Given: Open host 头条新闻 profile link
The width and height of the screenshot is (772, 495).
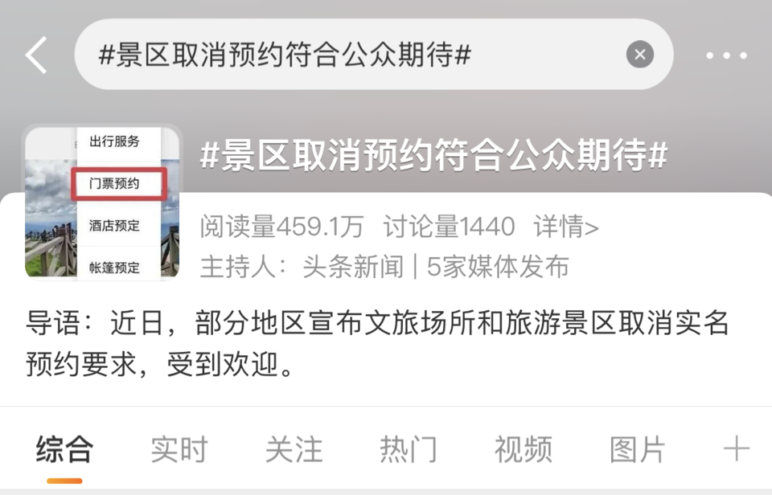Looking at the screenshot, I should coord(353,267).
